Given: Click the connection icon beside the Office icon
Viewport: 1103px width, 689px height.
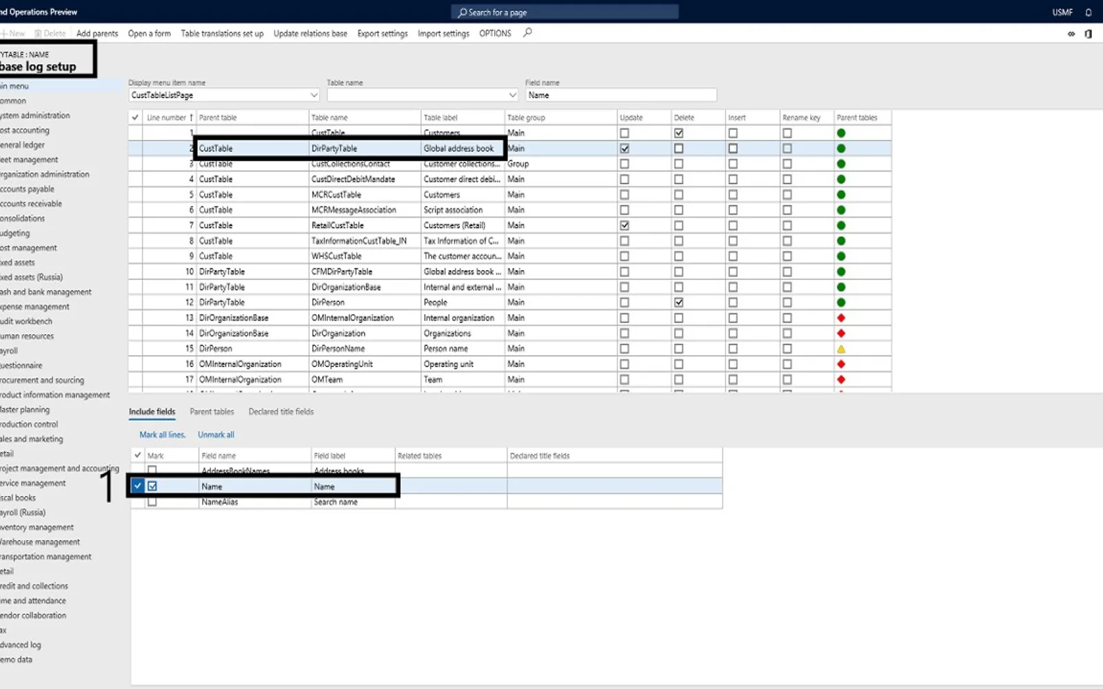Looking at the screenshot, I should coord(1071,34).
